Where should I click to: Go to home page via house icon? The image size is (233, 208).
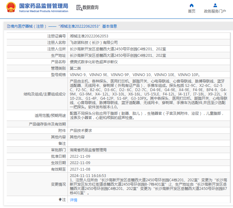(x=192, y=6)
